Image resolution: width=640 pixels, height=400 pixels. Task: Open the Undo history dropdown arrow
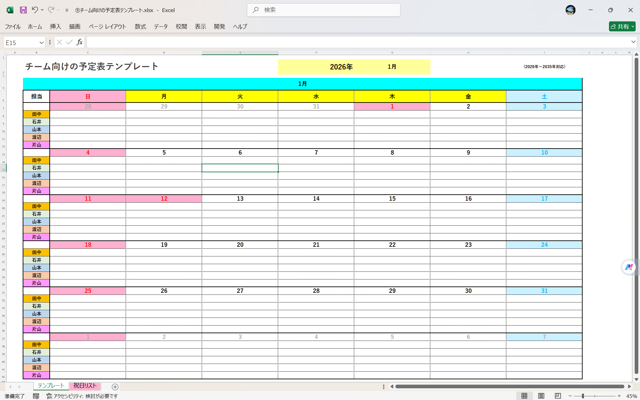42,10
